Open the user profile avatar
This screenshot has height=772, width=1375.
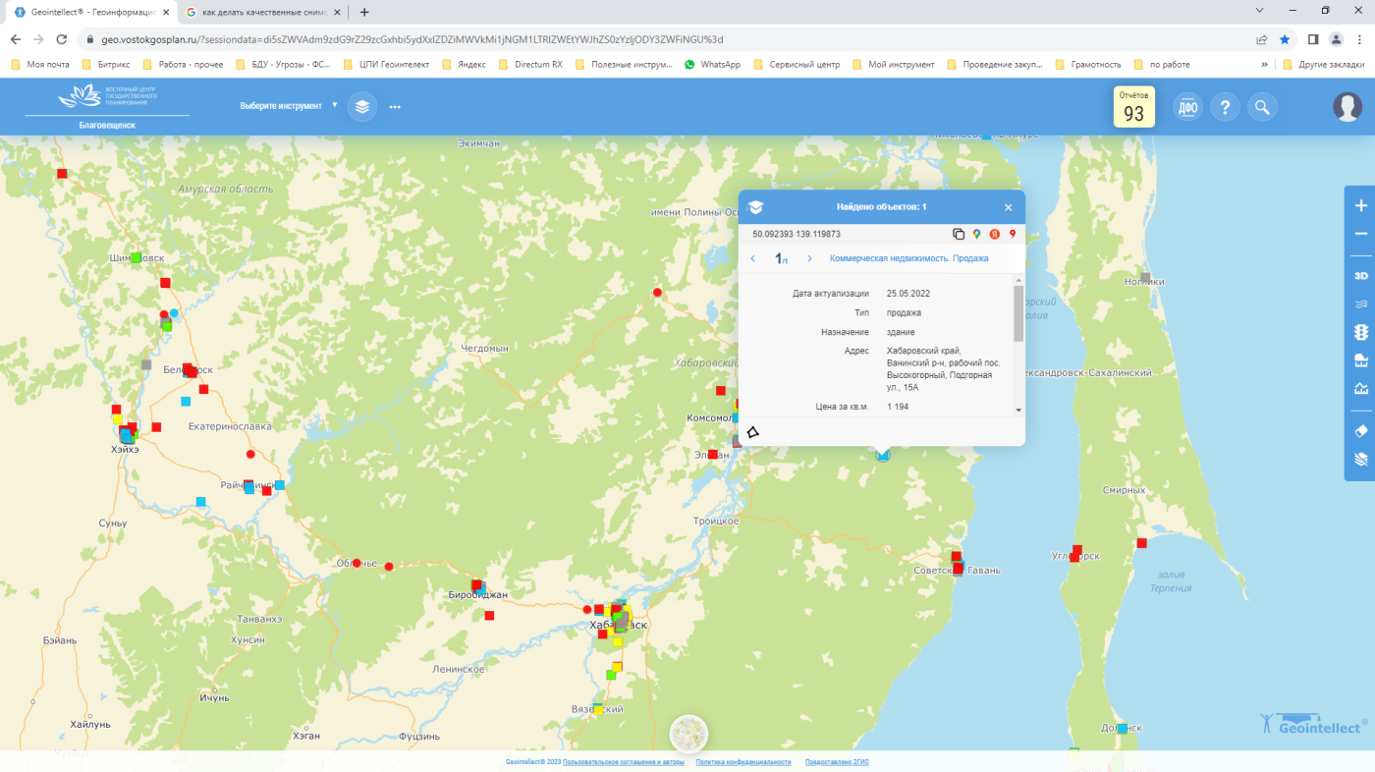coord(1347,106)
